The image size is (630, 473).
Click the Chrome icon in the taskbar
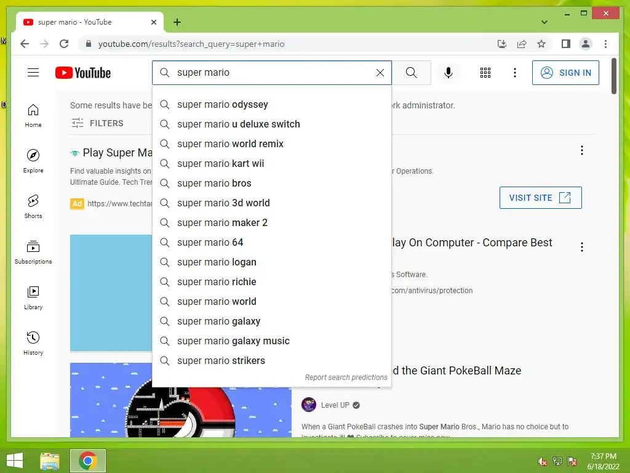pos(87,461)
